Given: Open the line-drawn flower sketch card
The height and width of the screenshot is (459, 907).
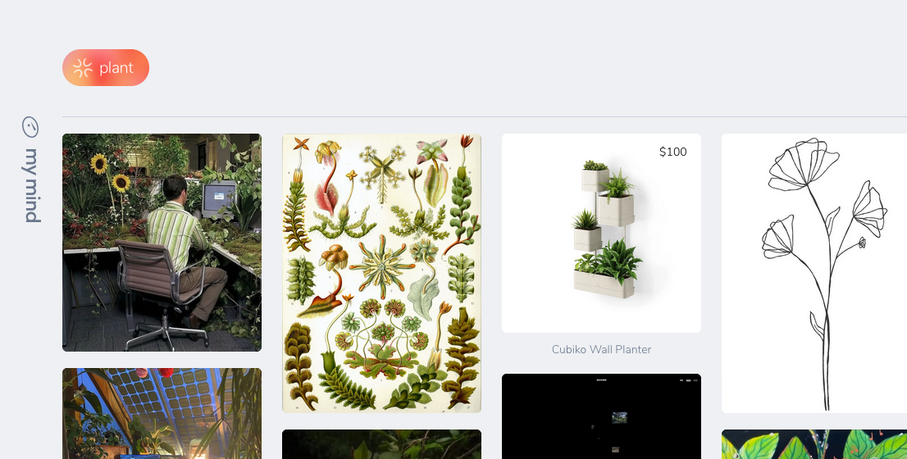Looking at the screenshot, I should click(x=814, y=274).
